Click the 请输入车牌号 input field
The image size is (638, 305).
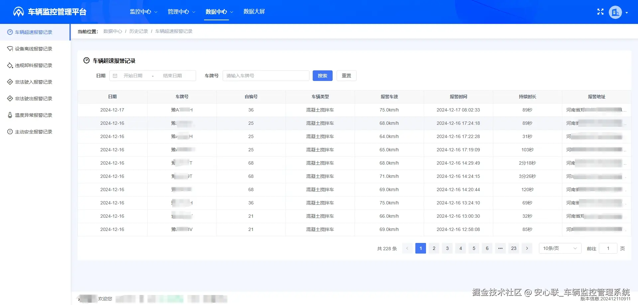[266, 75]
